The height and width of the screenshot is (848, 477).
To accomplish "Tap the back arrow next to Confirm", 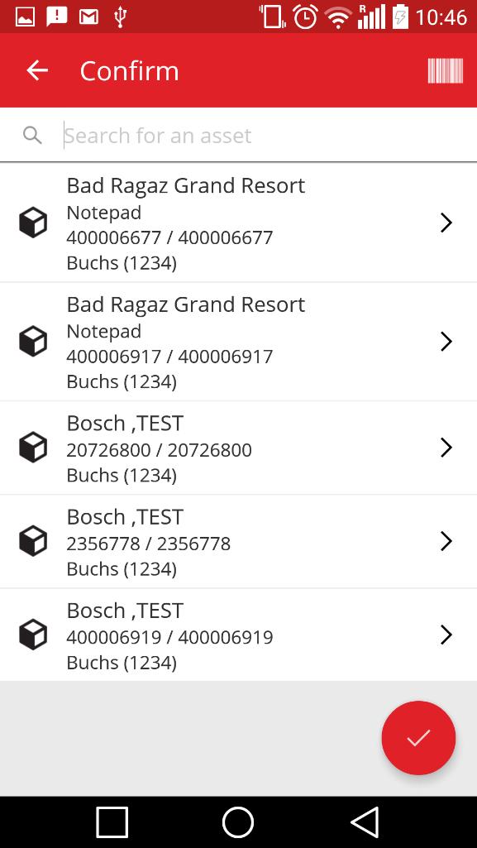I will (x=37, y=70).
